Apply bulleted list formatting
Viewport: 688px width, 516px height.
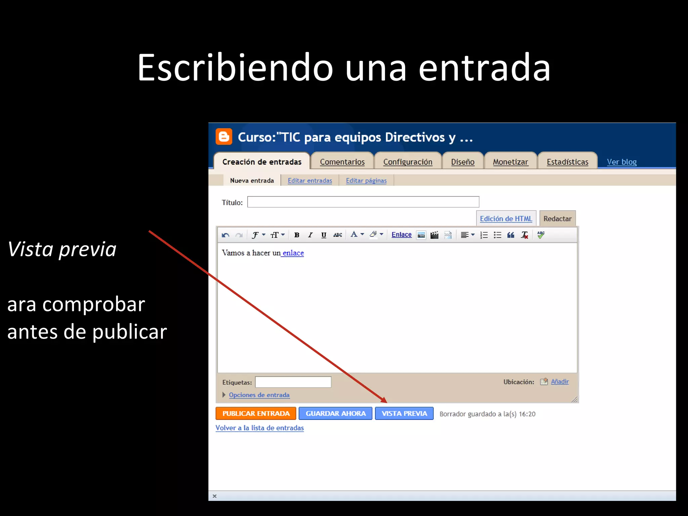[x=497, y=235]
